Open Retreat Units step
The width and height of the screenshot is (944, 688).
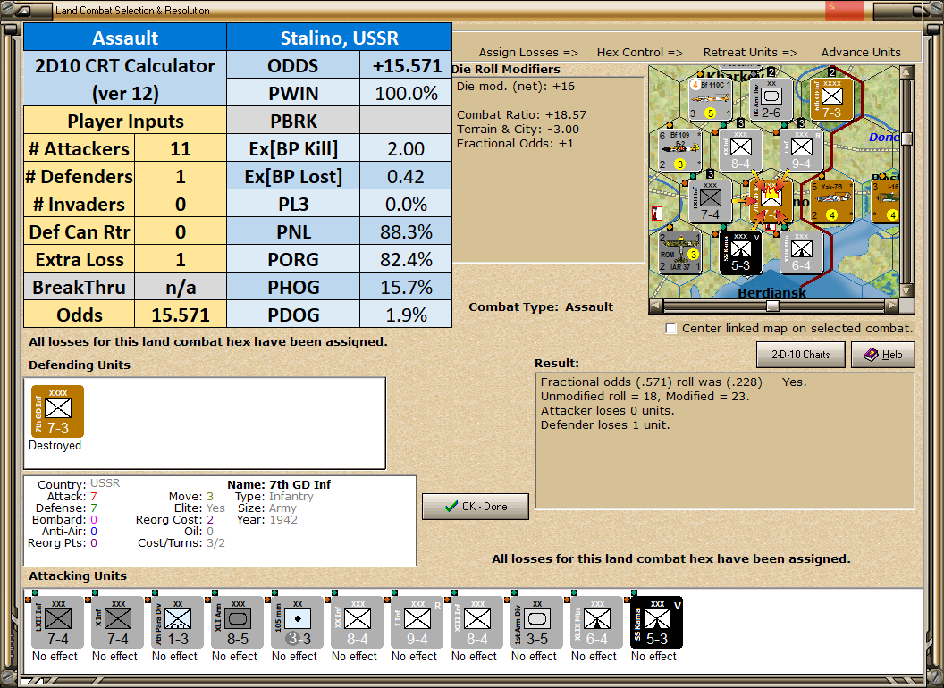coord(749,53)
